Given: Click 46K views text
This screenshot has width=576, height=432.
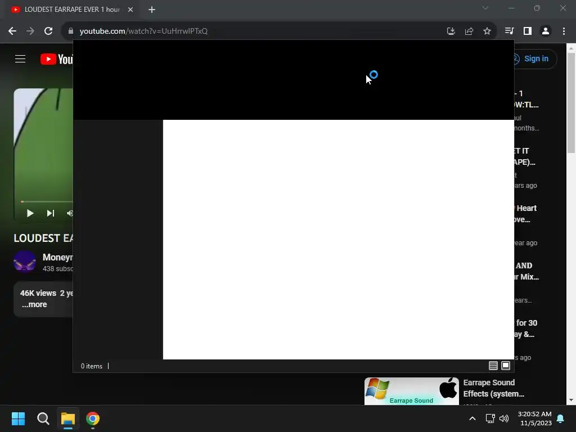Looking at the screenshot, I should 38,293.
